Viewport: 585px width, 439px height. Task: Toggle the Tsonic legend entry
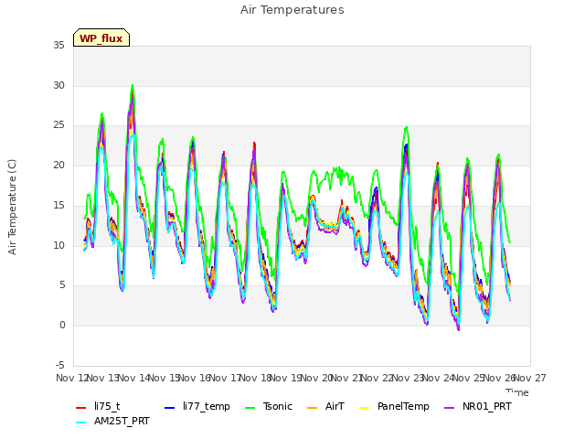[269, 406]
